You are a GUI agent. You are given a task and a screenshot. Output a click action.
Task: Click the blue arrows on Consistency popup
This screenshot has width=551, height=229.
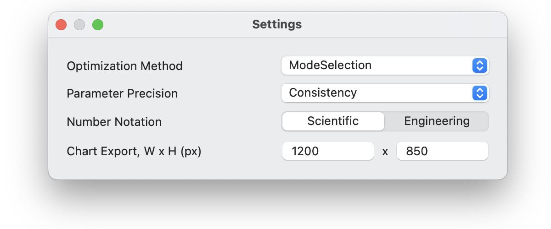tap(479, 93)
